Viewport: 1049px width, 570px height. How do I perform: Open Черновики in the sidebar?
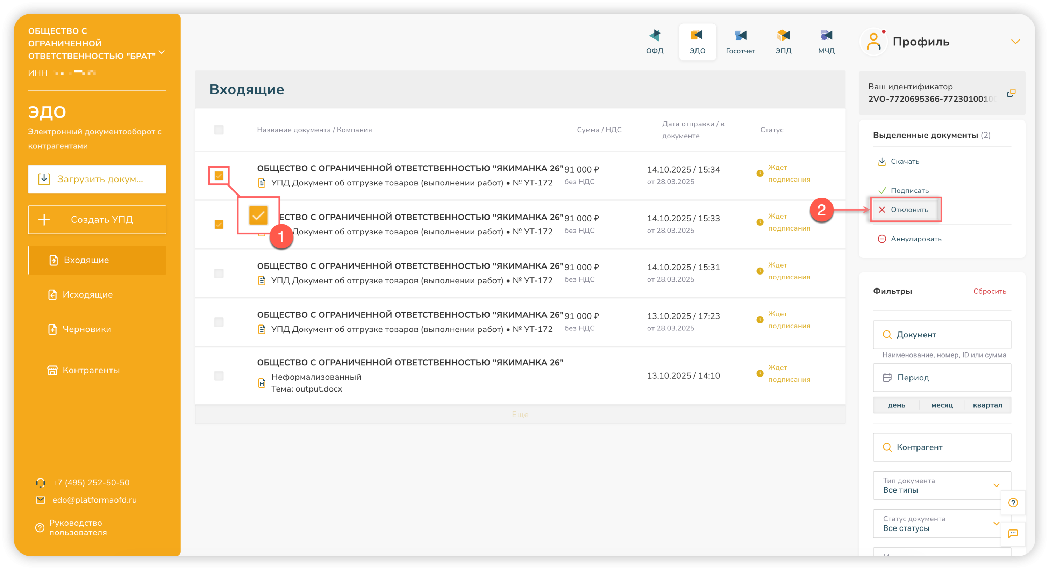(86, 329)
